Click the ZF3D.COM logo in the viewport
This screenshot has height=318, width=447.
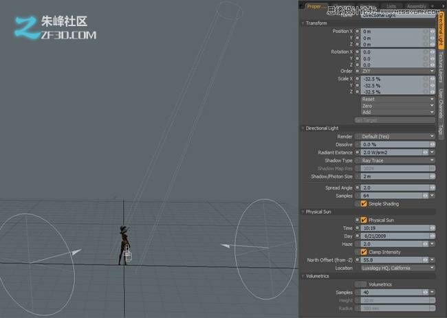[54, 28]
